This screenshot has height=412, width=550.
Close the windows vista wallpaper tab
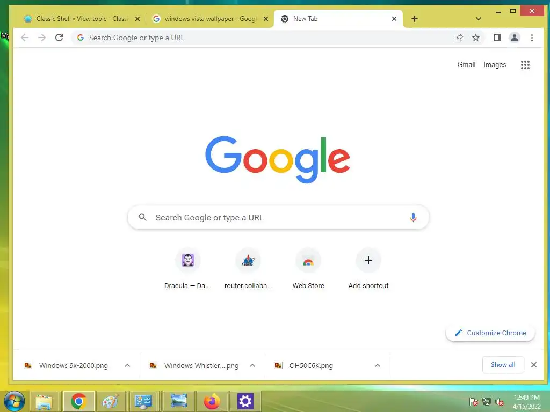(266, 19)
